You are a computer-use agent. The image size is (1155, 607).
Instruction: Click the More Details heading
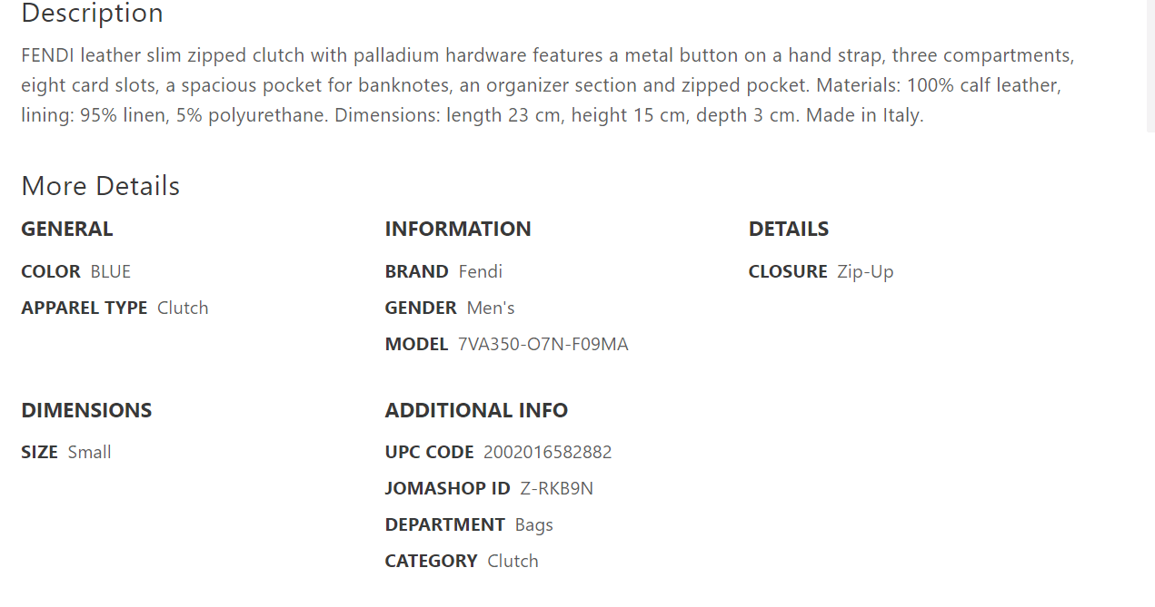point(100,186)
